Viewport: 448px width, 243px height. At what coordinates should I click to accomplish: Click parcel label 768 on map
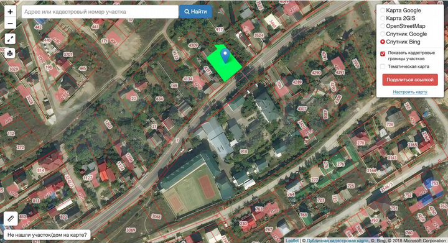(x=303, y=215)
